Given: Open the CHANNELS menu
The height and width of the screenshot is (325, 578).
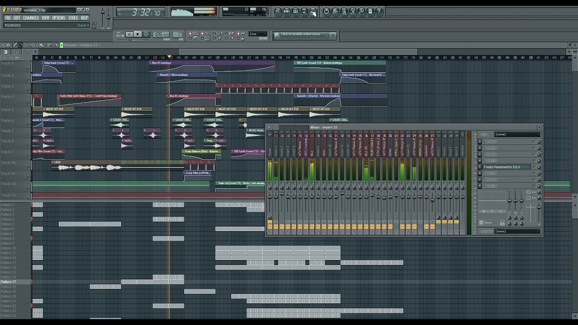Looking at the screenshot, I should tap(31, 18).
